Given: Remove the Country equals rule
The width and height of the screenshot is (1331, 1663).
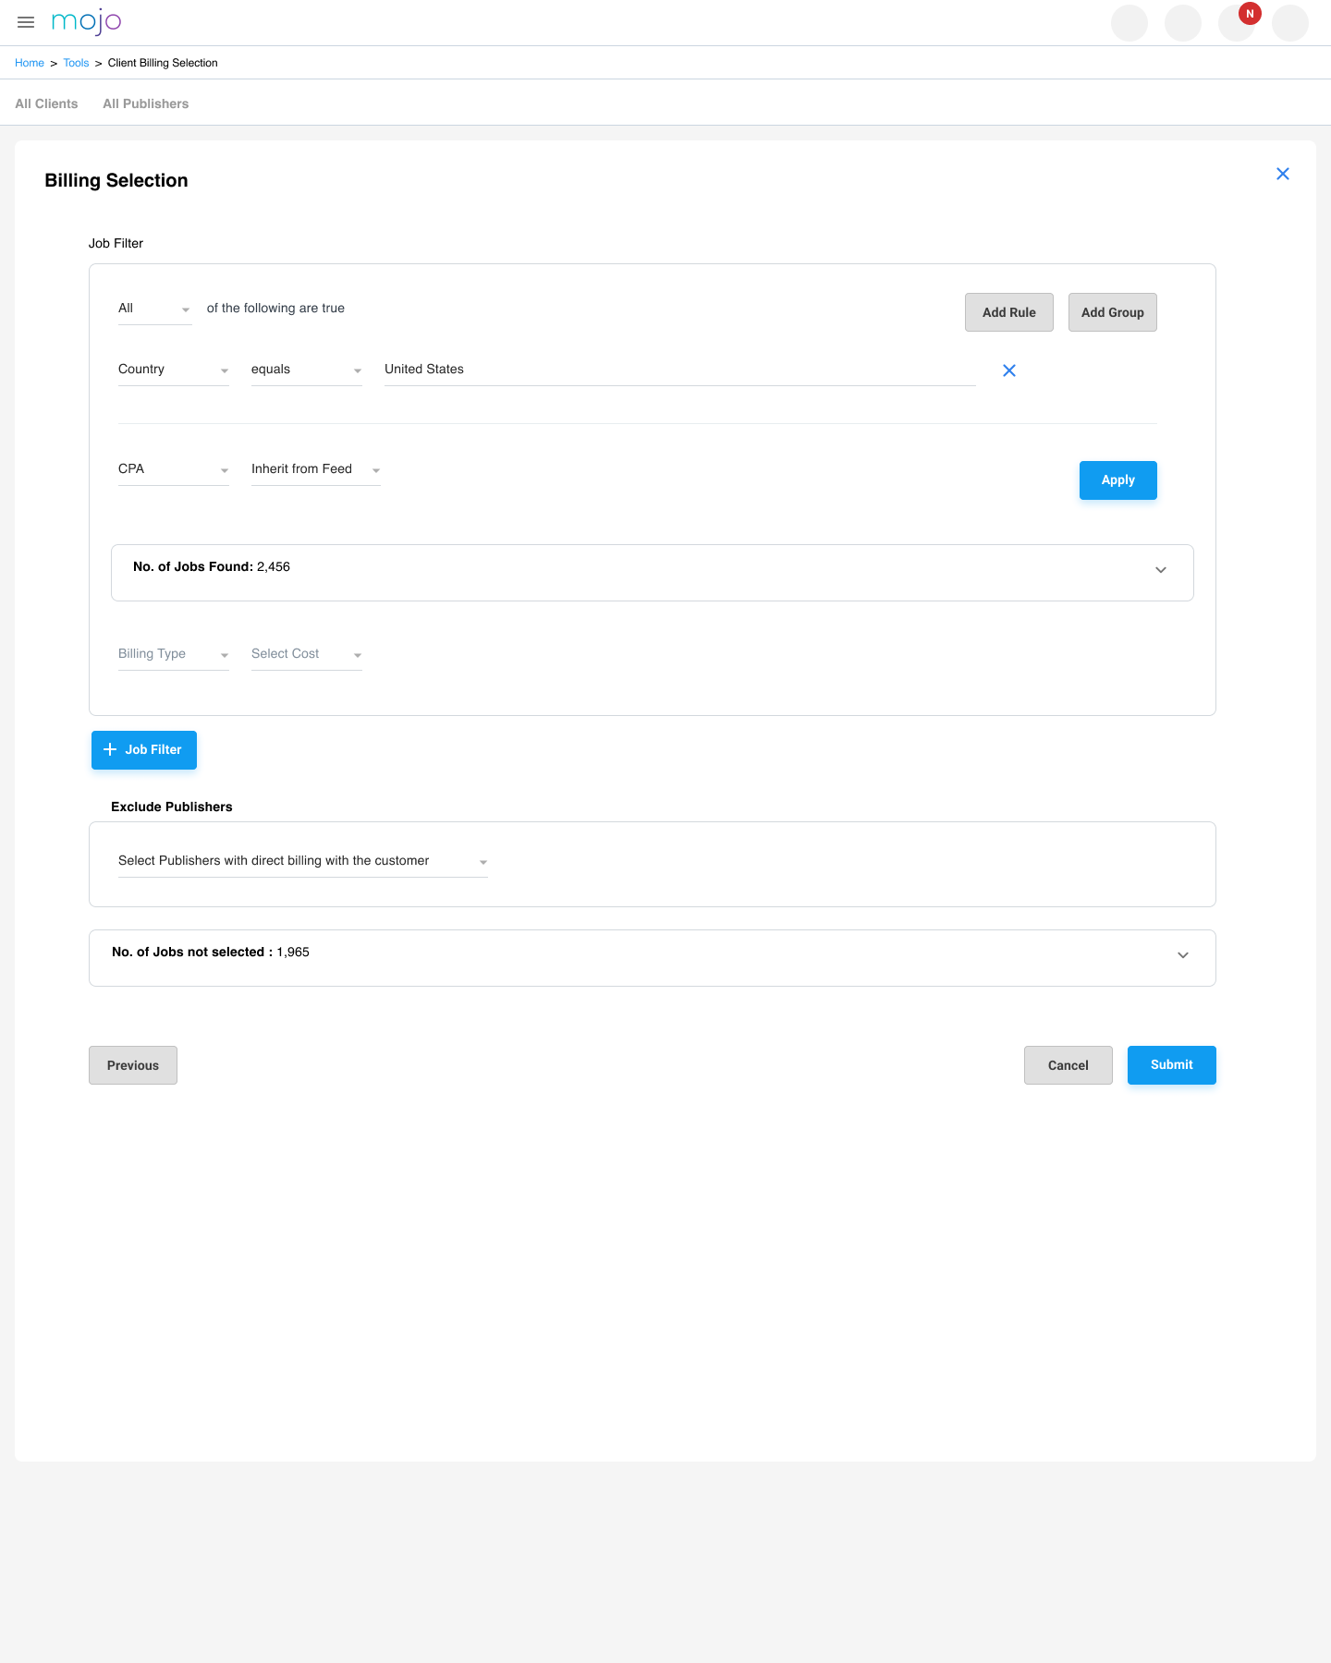Looking at the screenshot, I should (x=1008, y=370).
